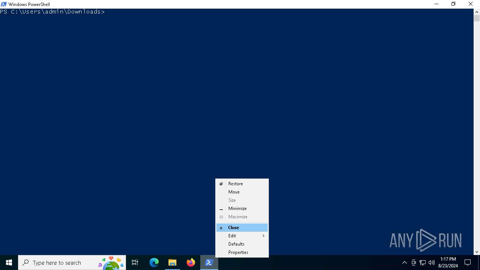Image resolution: width=480 pixels, height=270 pixels.
Task: Launch Microsoft Edge from the taskbar
Action: 154,262
